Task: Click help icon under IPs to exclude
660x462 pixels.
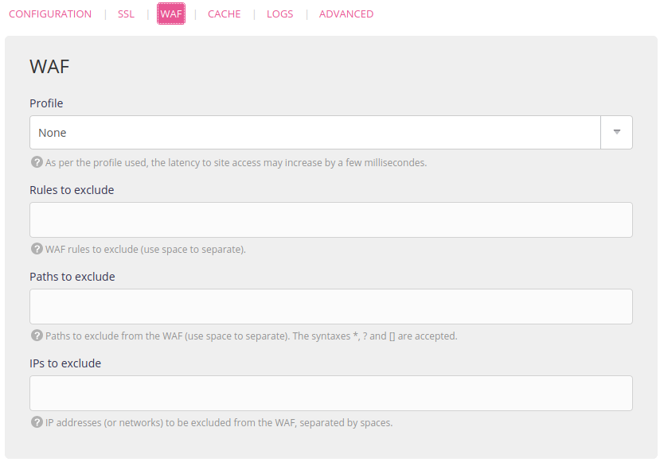Action: (37, 422)
